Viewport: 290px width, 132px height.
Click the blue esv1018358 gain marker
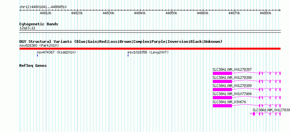coord(128,55)
